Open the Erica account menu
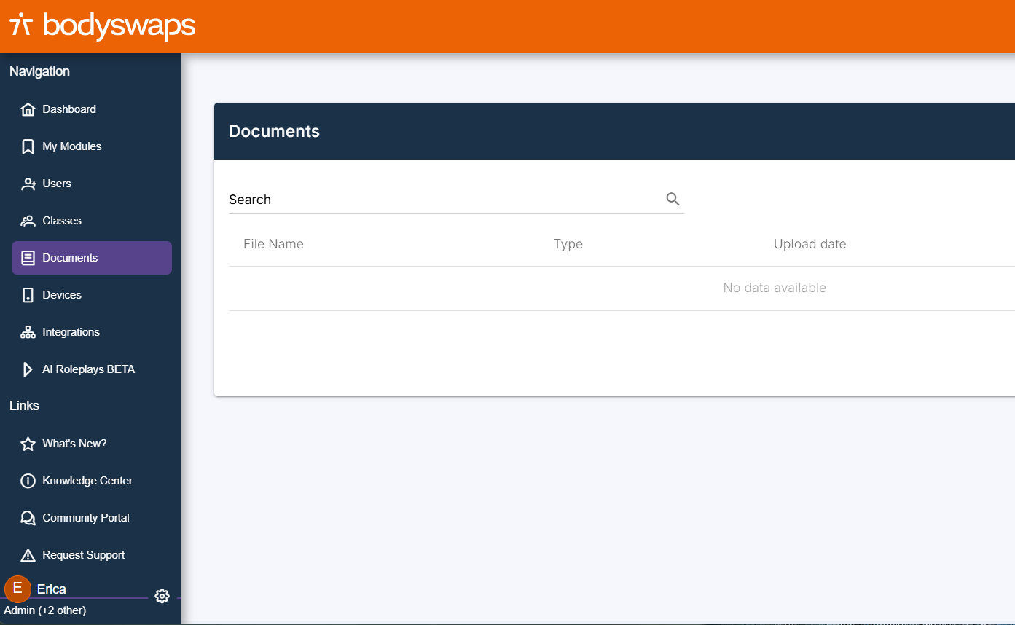Image resolution: width=1015 pixels, height=625 pixels. coord(52,589)
